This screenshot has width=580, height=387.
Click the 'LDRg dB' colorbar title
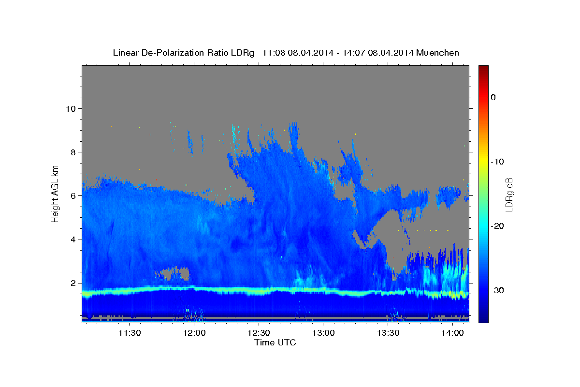tap(509, 194)
